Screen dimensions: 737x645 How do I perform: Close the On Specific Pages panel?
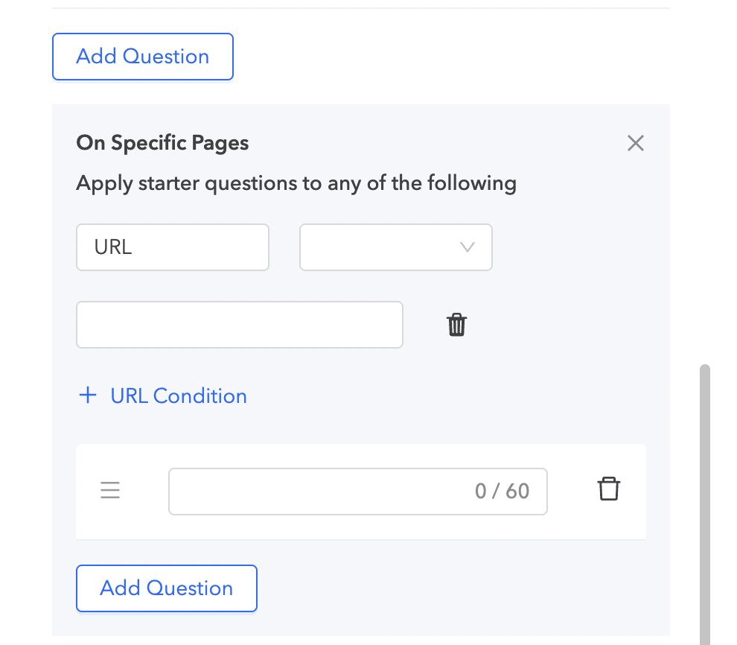[635, 143]
